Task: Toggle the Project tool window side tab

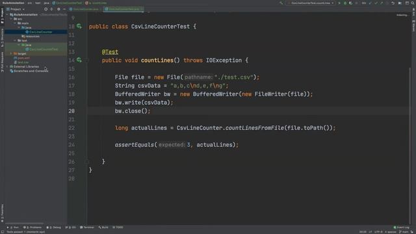Action: [2, 16]
